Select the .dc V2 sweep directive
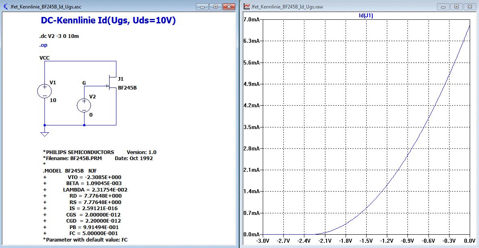The height and width of the screenshot is (248, 479). [x=59, y=36]
